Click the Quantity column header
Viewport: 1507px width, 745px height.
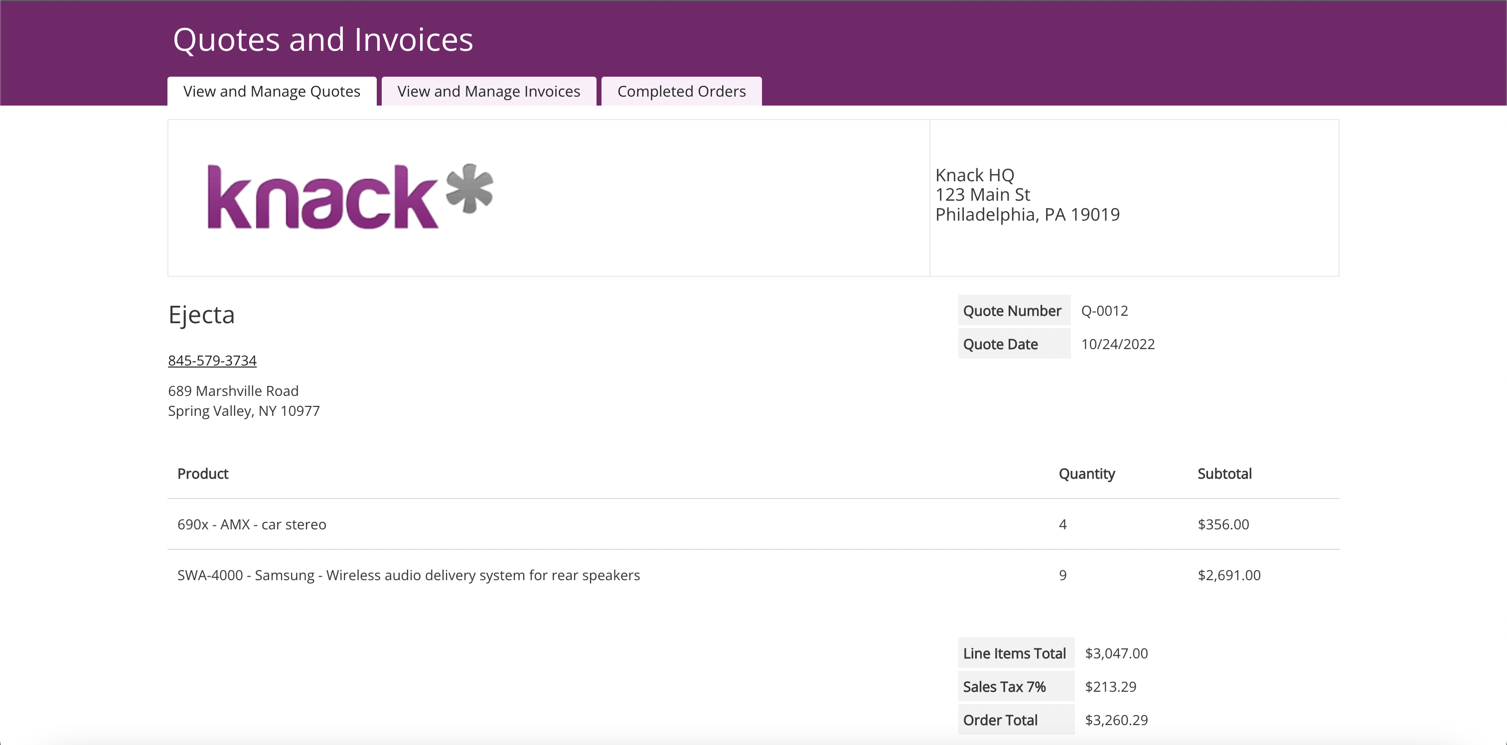click(x=1086, y=474)
